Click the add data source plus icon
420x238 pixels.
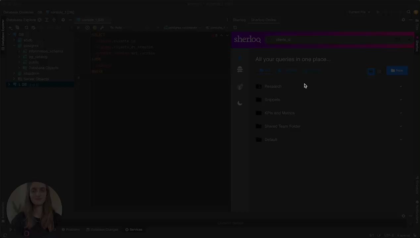click(x=10, y=28)
